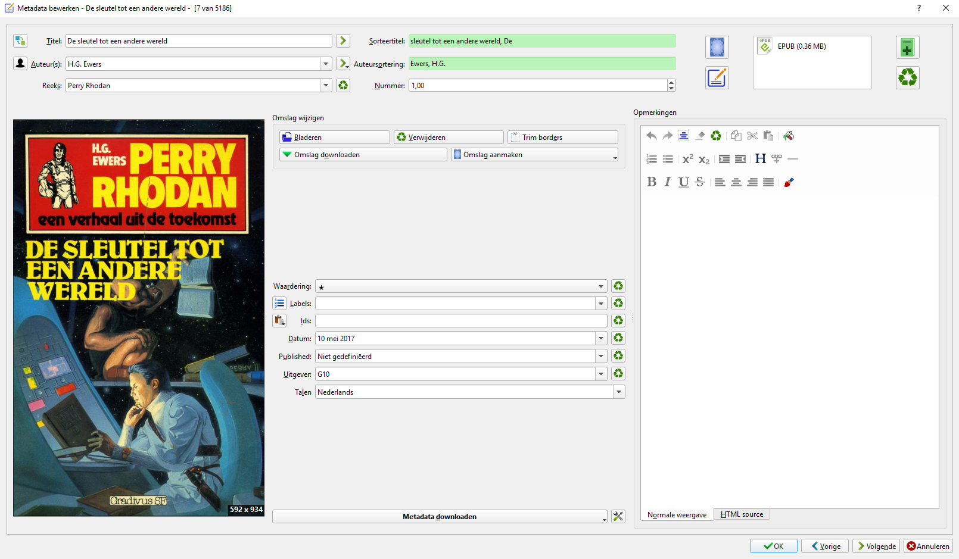The width and height of the screenshot is (959, 559).
Task: Copy selection in the comments editor
Action: (736, 136)
